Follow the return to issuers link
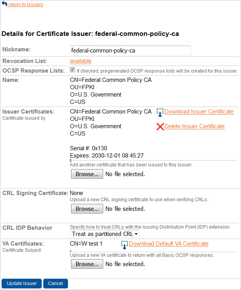Viewport: 241px width, 290px height. pos(25,5)
